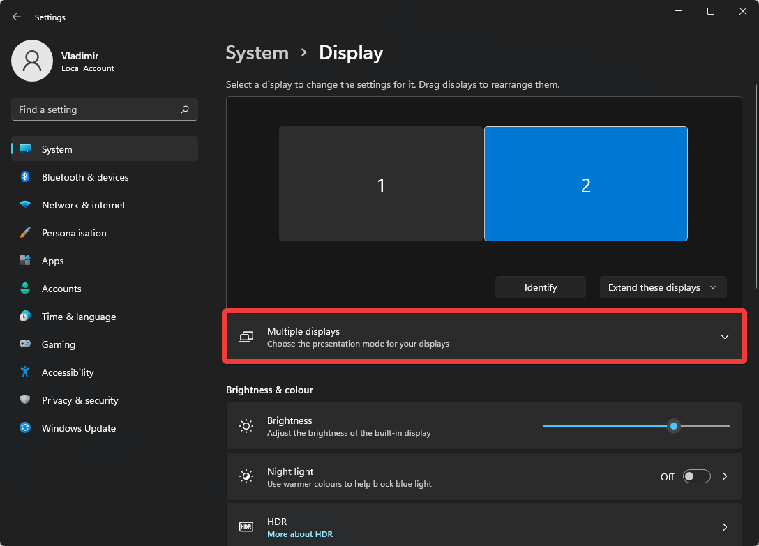Screen dimensions: 759x546
Task: Select System in the sidebar
Action: click(105, 149)
